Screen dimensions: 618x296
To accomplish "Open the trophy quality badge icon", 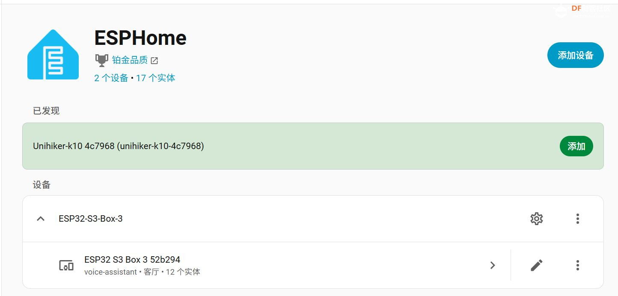I will pyautogui.click(x=101, y=60).
